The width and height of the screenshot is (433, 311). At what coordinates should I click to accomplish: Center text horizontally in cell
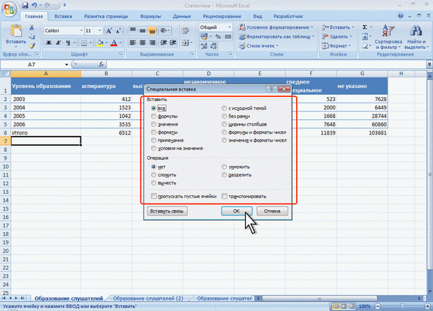click(142, 43)
